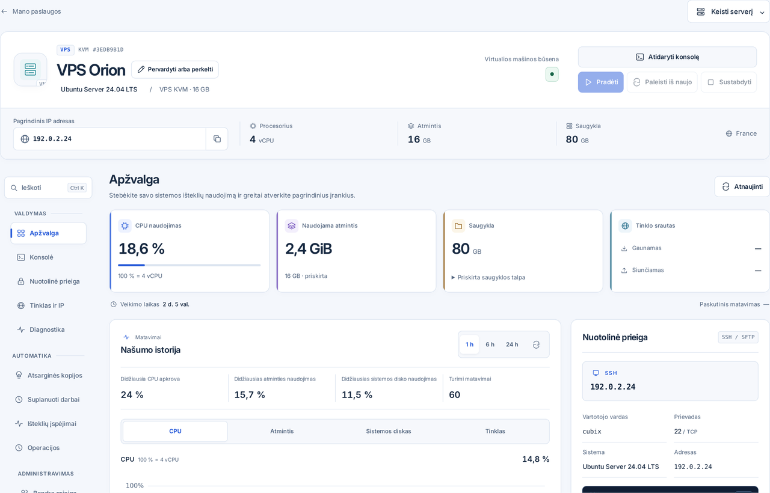Stop the VM with Sustabdyti

click(x=728, y=82)
